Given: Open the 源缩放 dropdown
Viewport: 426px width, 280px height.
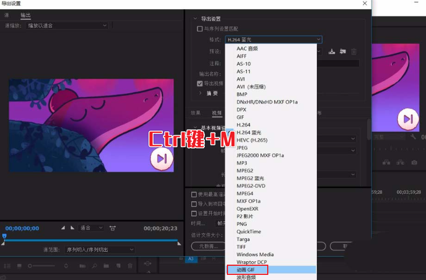Looking at the screenshot, I should [68, 26].
